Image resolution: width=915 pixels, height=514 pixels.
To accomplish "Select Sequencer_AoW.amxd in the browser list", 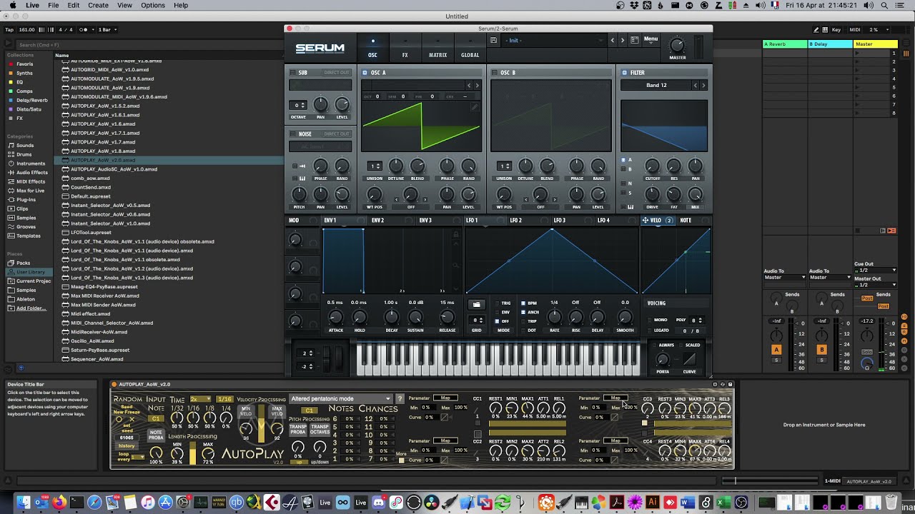I will pos(97,359).
